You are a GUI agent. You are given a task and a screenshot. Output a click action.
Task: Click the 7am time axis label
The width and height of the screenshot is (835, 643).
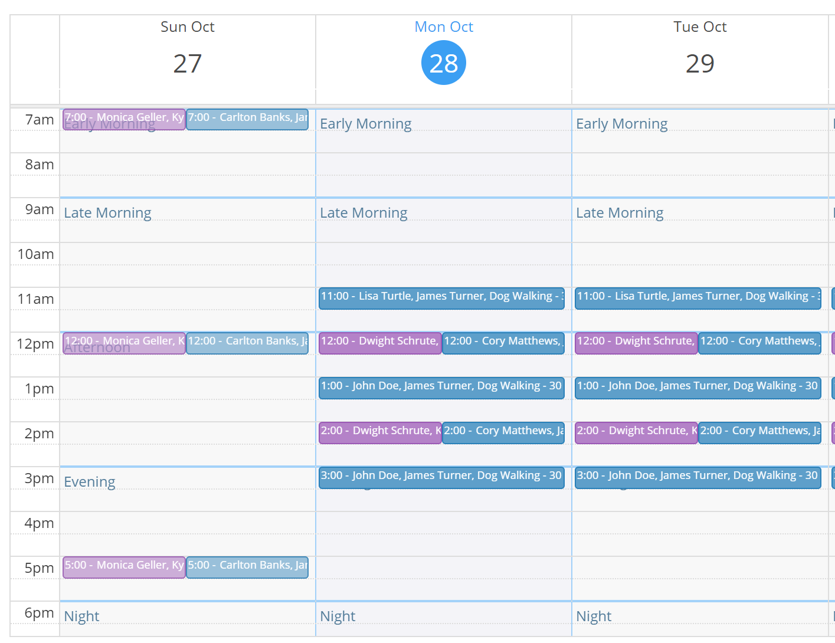click(x=40, y=120)
